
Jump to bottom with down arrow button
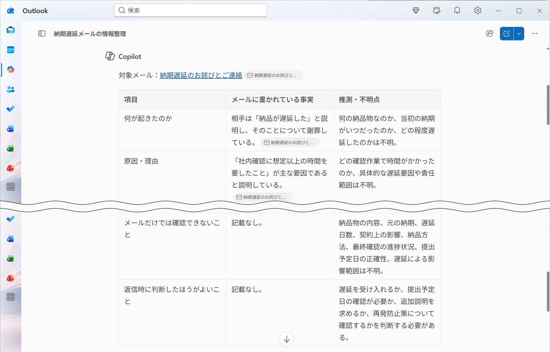287,339
